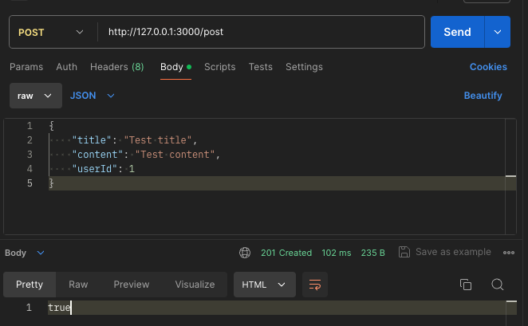Click the closing brace on line 5
The image size is (528, 326).
51,183
